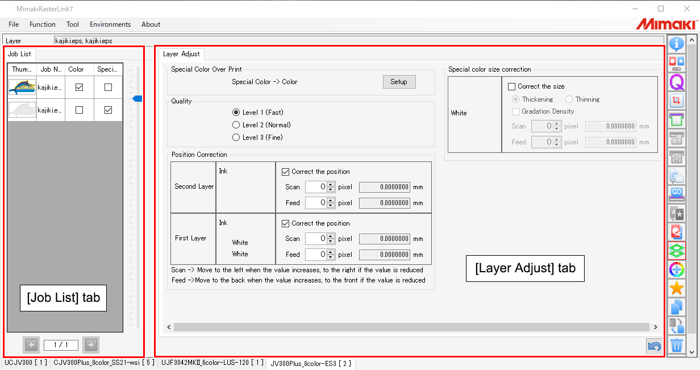Click the Setup button for Special Color
Image resolution: width=700 pixels, height=370 pixels.
398,81
